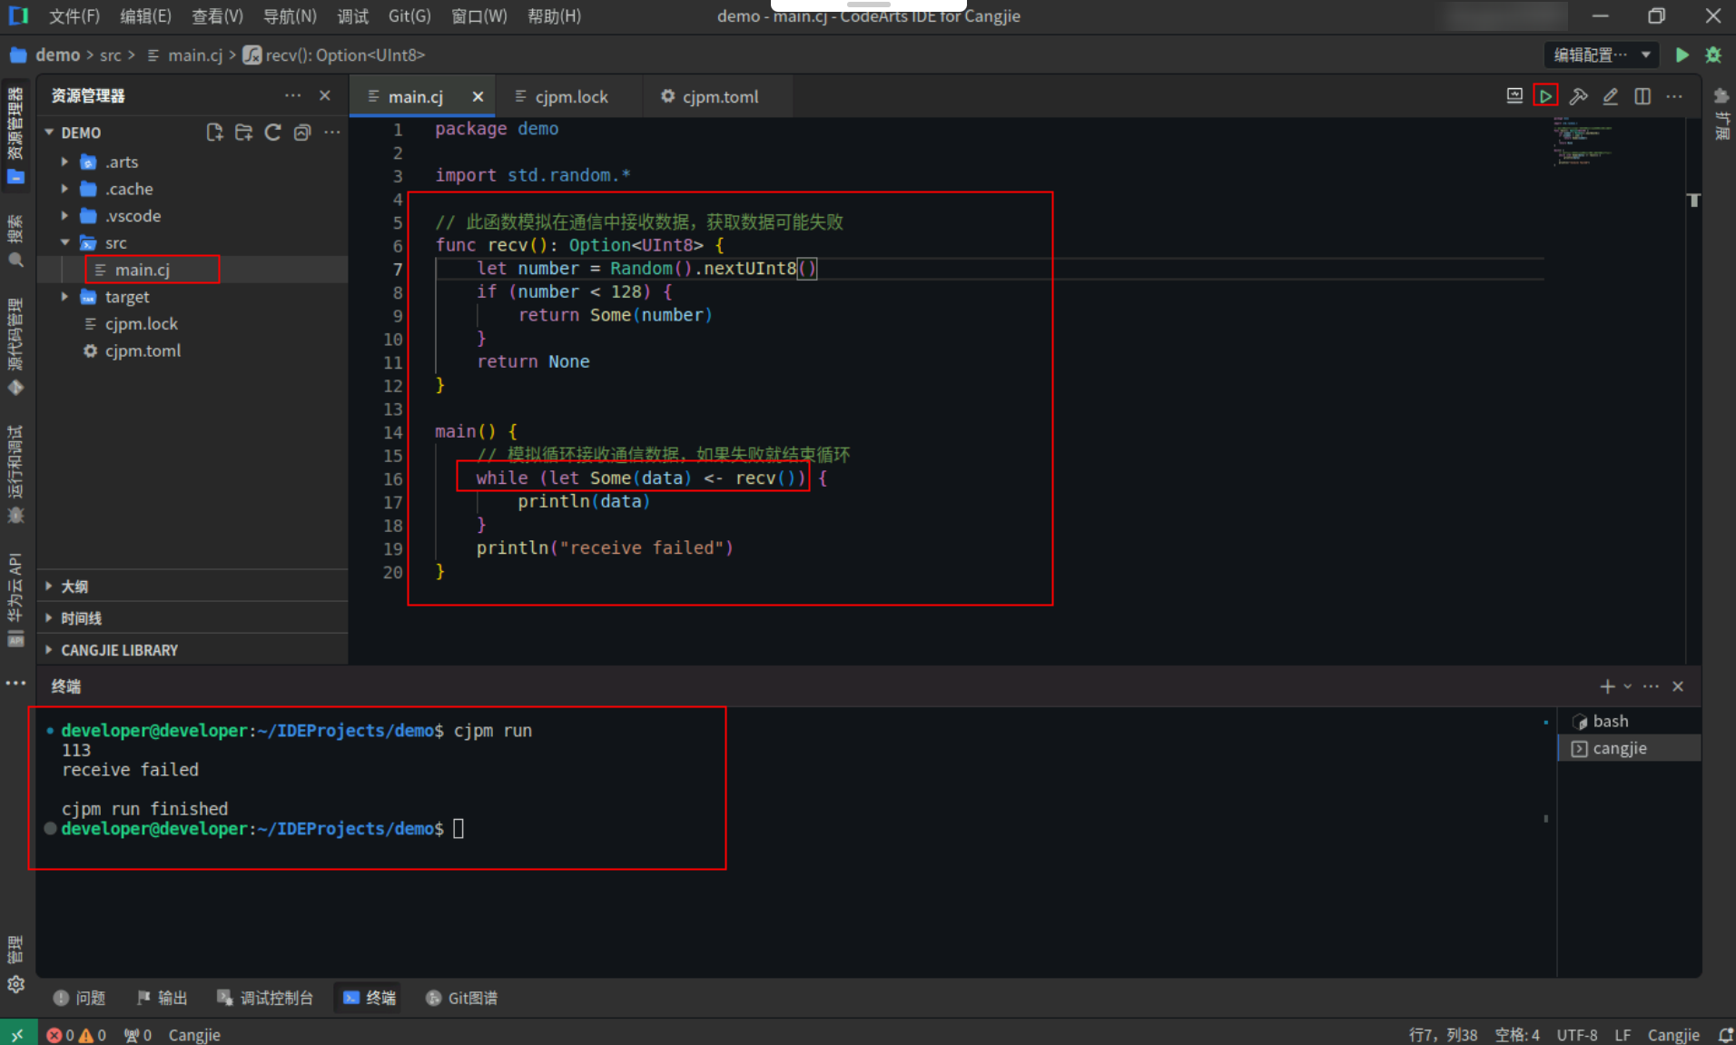Close the explorer side panel
This screenshot has width=1736, height=1045.
click(x=325, y=95)
